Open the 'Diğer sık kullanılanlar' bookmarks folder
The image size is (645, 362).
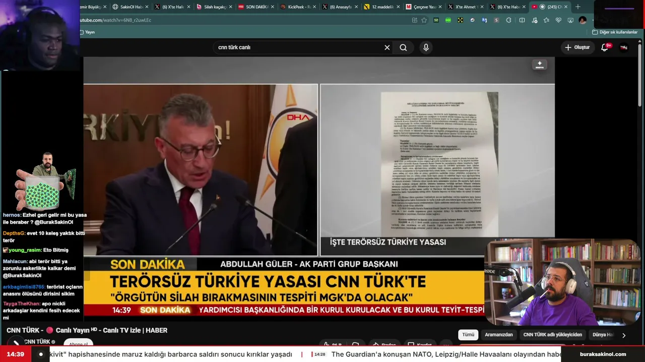click(615, 32)
